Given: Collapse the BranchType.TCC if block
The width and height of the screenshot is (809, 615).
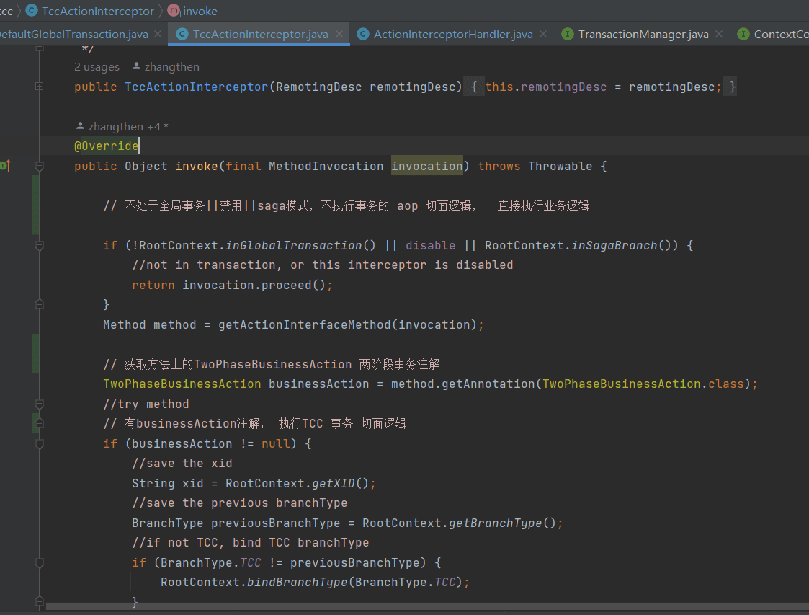Looking at the screenshot, I should pyautogui.click(x=39, y=563).
